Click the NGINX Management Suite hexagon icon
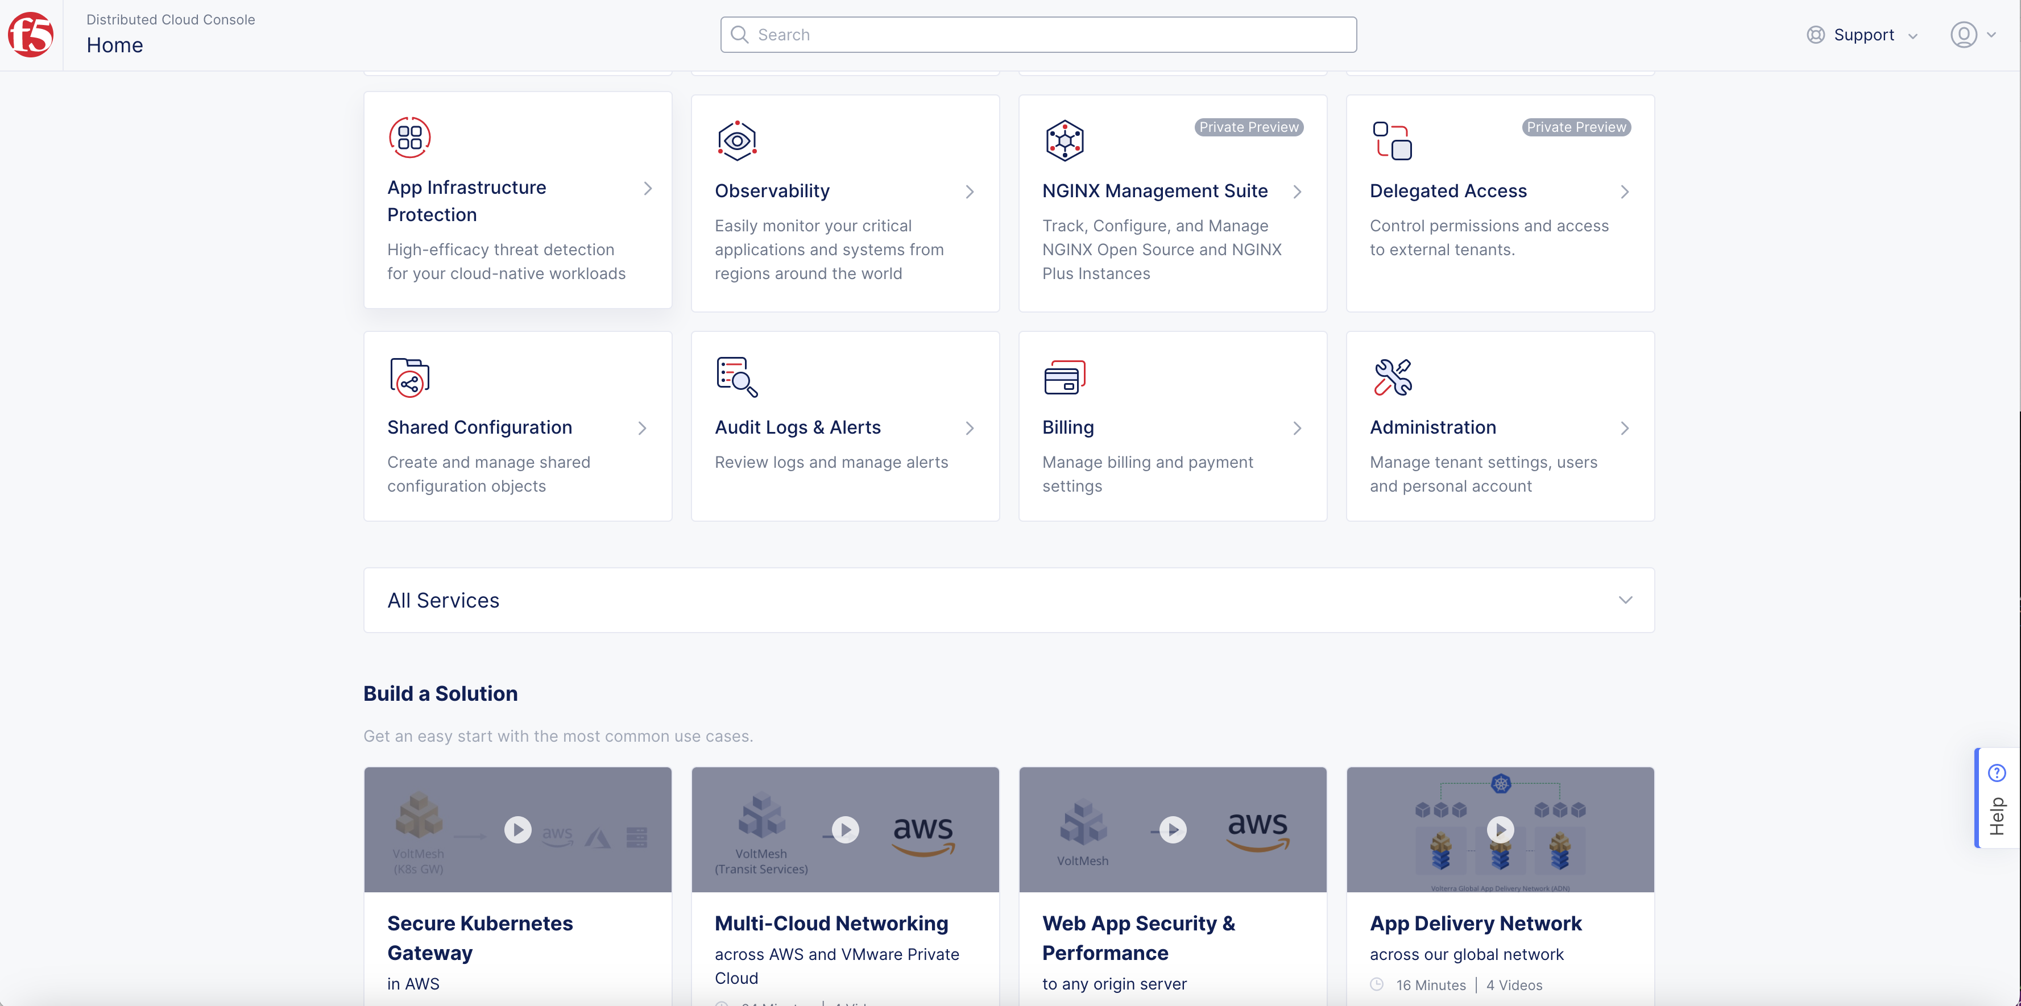The width and height of the screenshot is (2021, 1006). click(x=1065, y=141)
